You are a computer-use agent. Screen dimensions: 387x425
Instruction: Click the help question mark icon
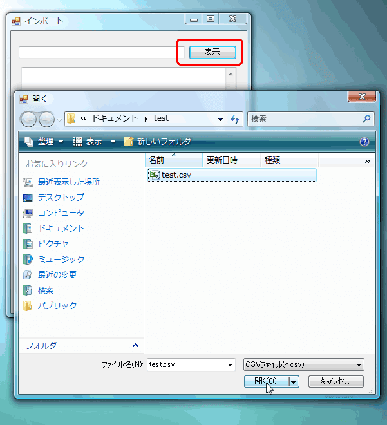364,142
